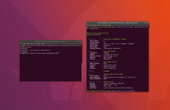Click the 'data=ordered errors=remount-ro relatime rw' value
Image resolution: width=170 pixels, height=110 pixels.
[x=120, y=77]
